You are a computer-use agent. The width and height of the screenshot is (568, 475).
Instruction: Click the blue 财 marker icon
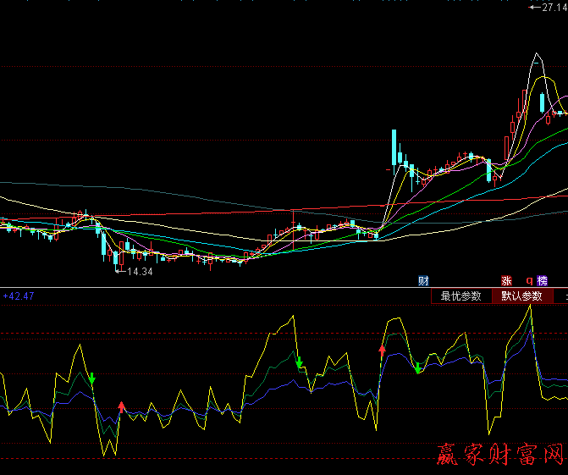(423, 280)
